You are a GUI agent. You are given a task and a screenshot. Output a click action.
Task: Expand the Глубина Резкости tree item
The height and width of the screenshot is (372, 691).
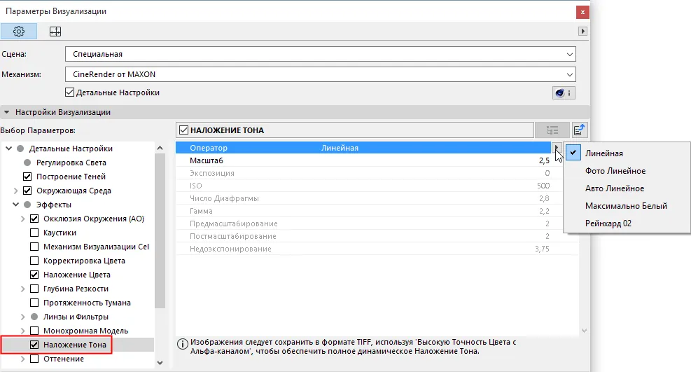[x=23, y=289]
